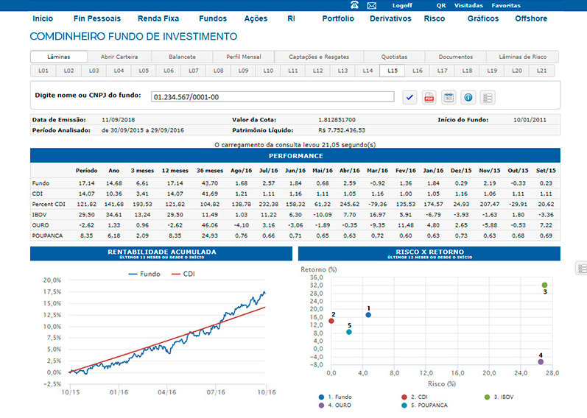
Task: Click scatter point 1 Fundo
Action: tap(368, 315)
